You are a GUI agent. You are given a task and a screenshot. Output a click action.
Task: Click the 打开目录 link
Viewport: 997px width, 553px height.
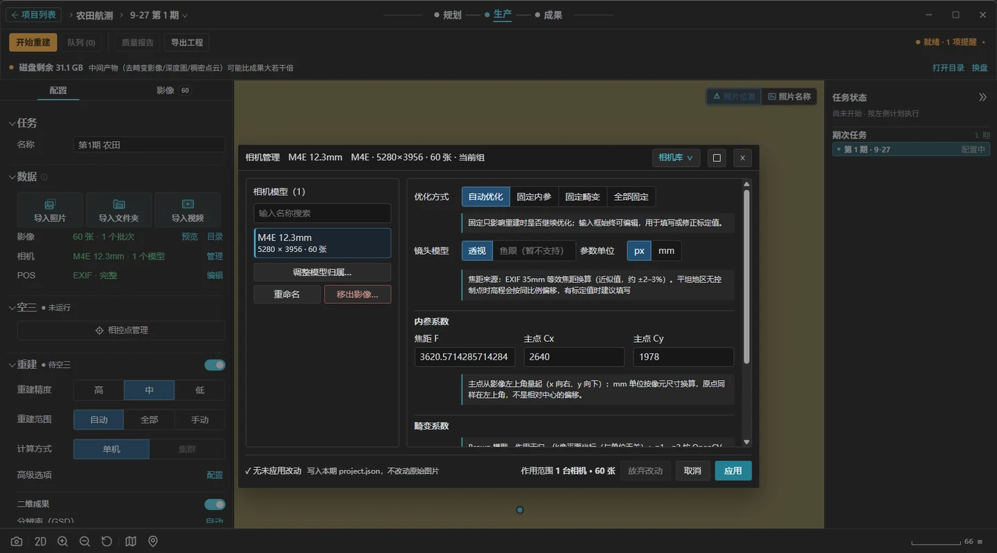click(948, 68)
